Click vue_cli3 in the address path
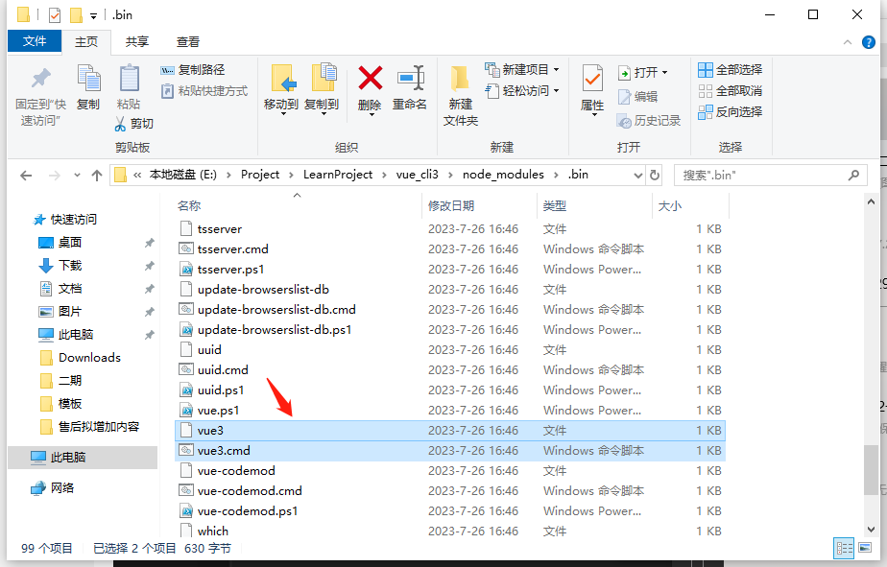The image size is (887, 567). tap(417, 174)
